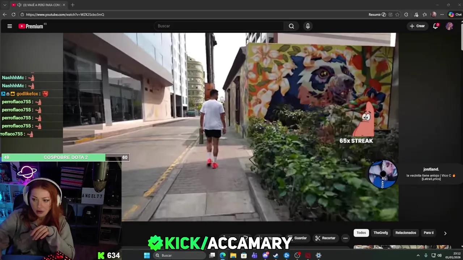Click the browser back arrow

click(5, 14)
